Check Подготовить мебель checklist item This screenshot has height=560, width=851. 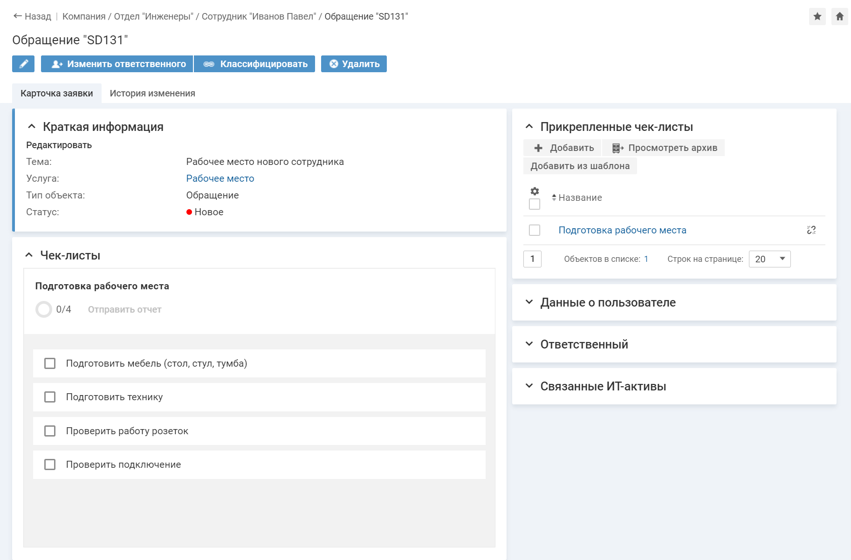pos(50,363)
